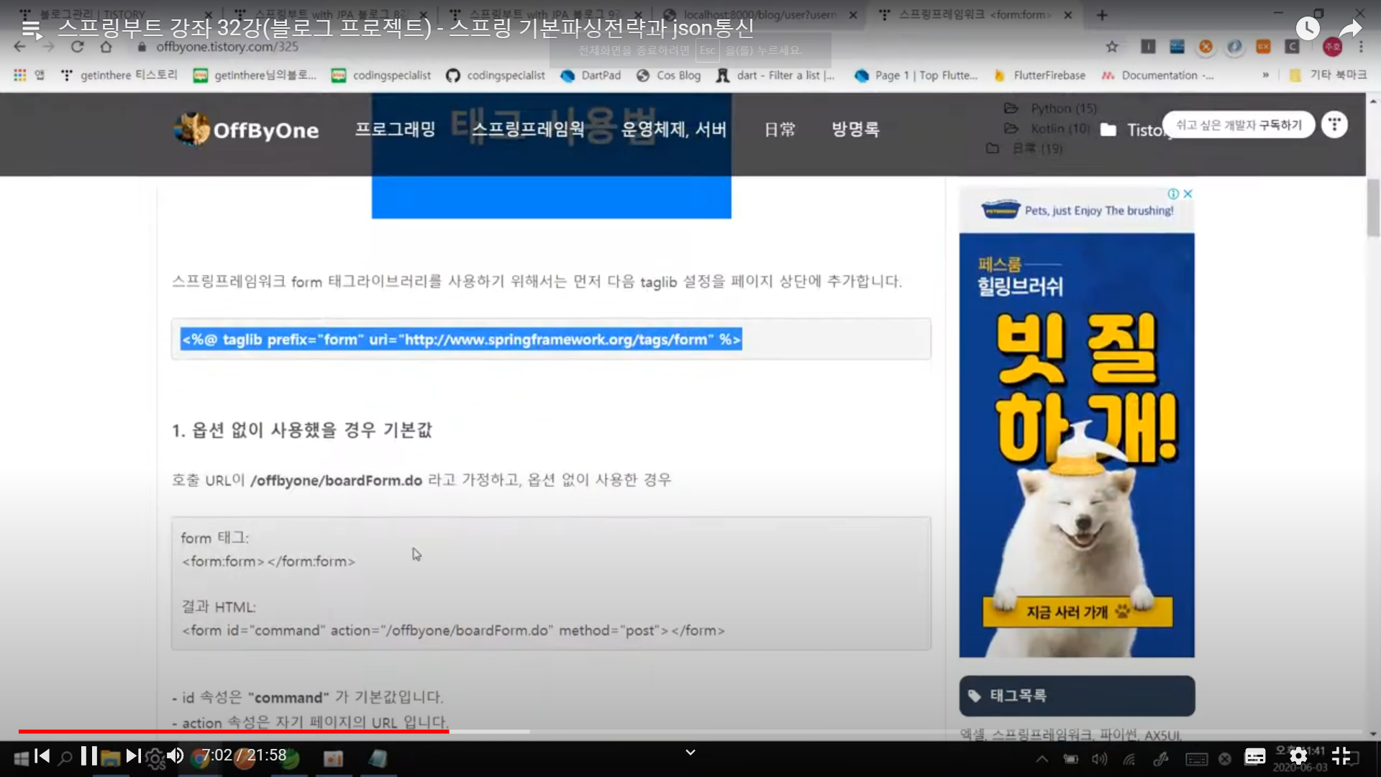The width and height of the screenshot is (1381, 777).
Task: Click the page vertical scrollbar thumb
Action: (1373, 207)
